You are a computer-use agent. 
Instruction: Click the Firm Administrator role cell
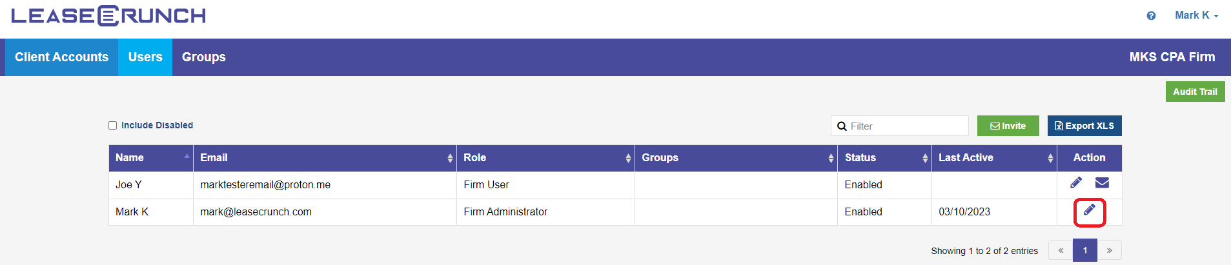coord(545,212)
